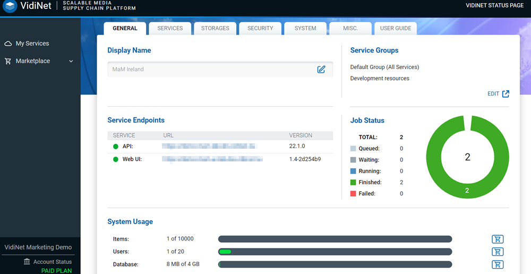Click the Account Status link
This screenshot has height=274, width=531.
52,262
